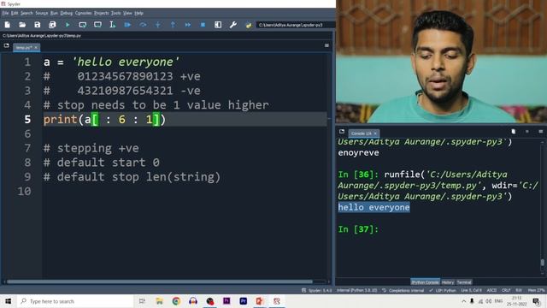The width and height of the screenshot is (547, 308).
Task: Open PYTHONPATH manager python icon
Action: pyautogui.click(x=248, y=25)
